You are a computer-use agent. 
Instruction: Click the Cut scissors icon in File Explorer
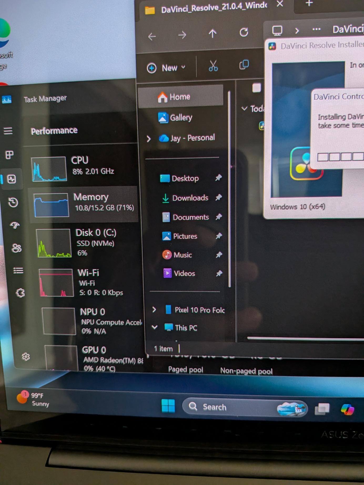point(213,65)
